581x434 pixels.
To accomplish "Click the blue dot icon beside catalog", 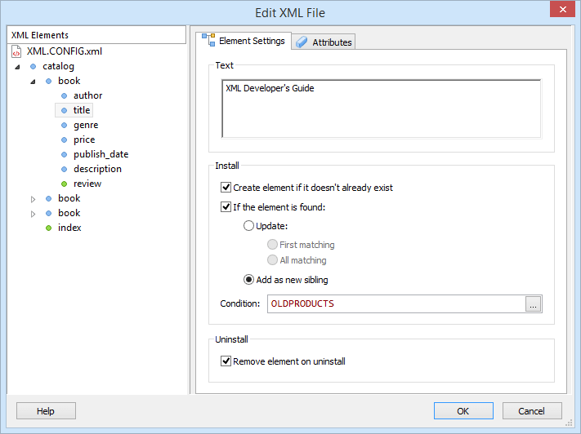I will 33,67.
